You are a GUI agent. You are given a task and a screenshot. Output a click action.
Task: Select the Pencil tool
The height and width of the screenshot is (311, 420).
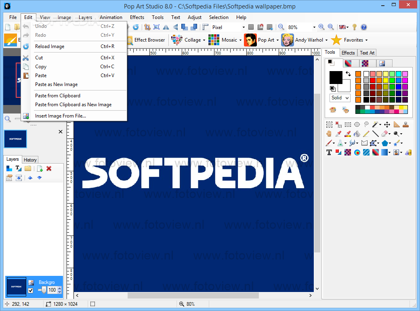(x=366, y=133)
